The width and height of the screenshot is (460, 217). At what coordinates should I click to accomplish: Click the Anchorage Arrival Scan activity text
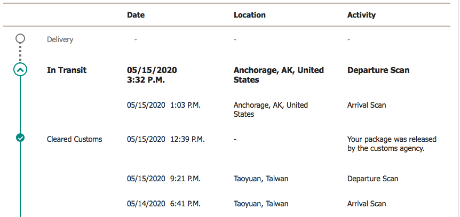click(367, 105)
